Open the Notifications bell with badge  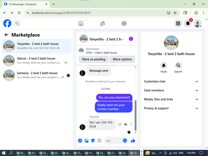tap(188, 23)
